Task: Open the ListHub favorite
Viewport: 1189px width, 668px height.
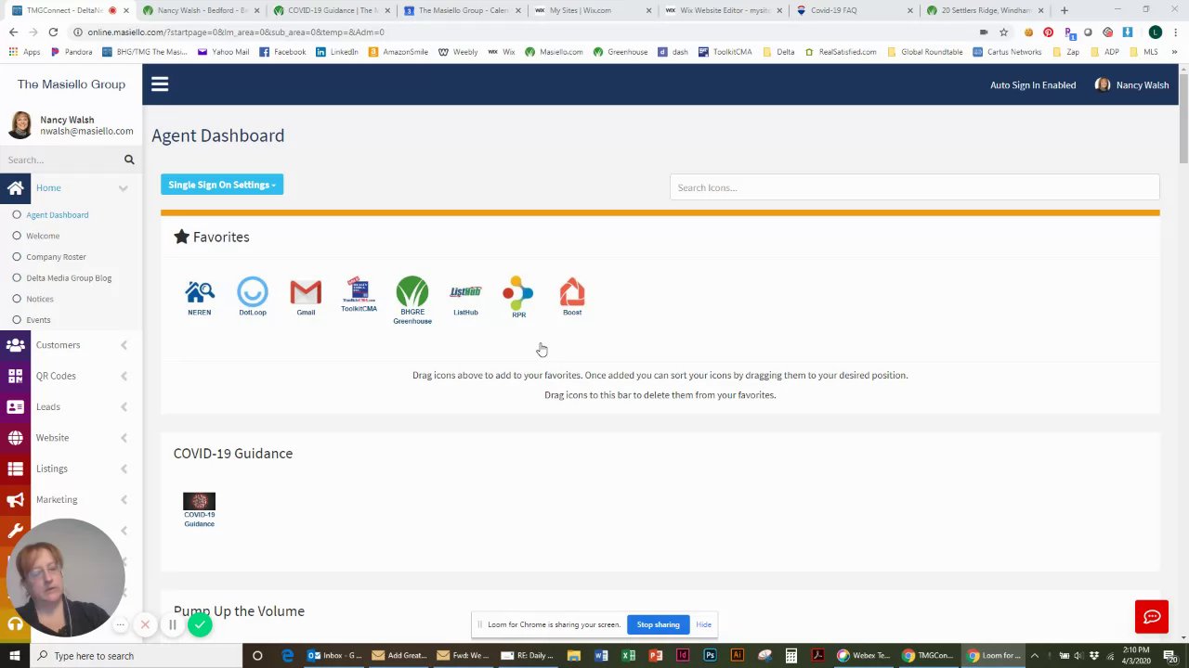Action: click(465, 300)
